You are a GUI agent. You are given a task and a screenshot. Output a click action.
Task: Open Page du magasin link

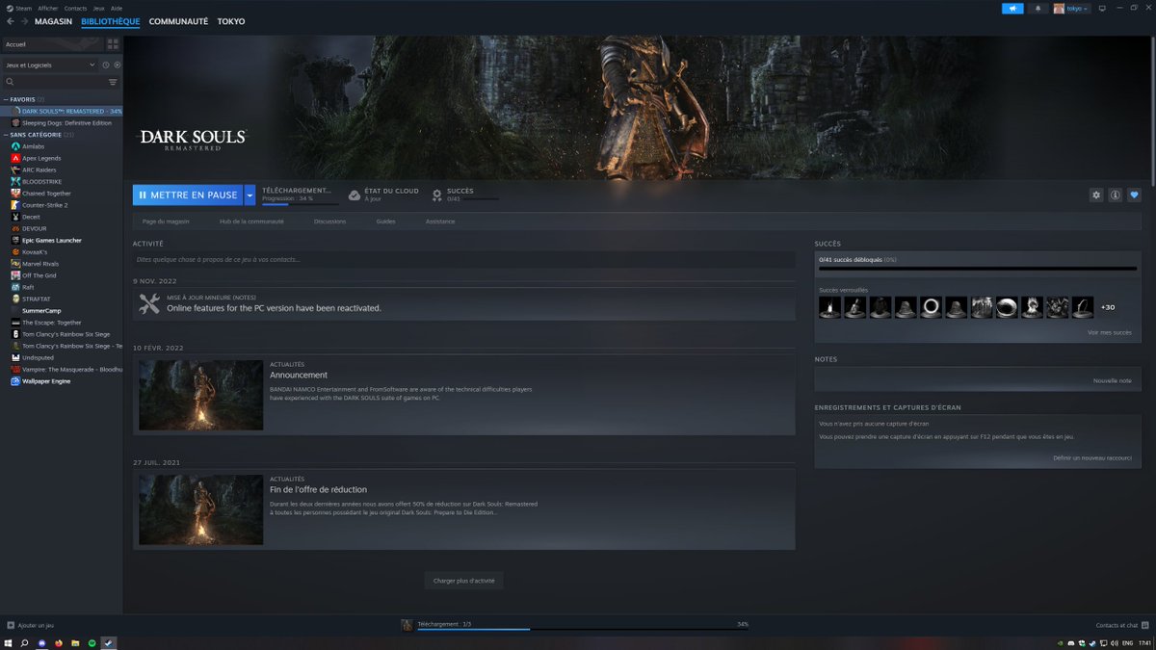tap(166, 221)
